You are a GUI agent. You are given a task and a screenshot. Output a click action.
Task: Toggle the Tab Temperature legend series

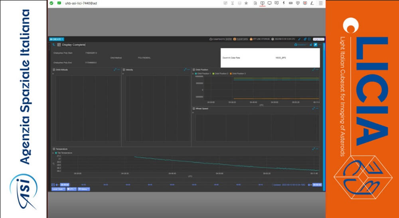(x=64, y=153)
